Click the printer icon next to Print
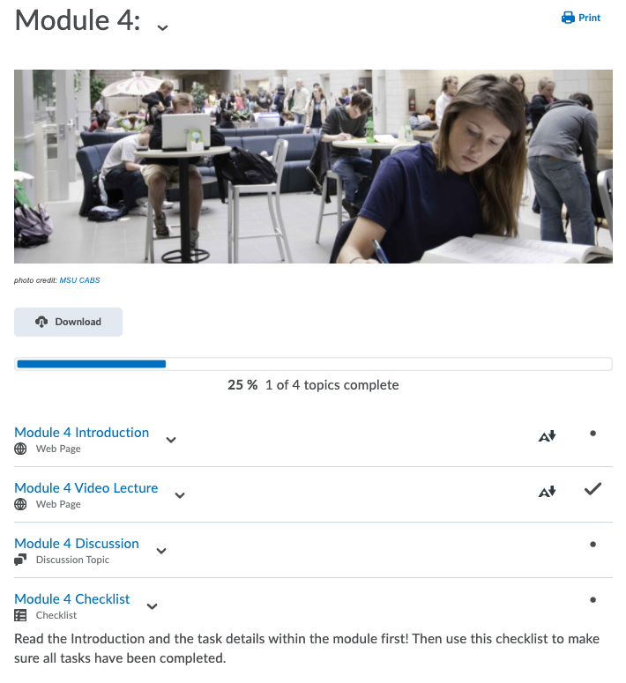The image size is (626, 683). tap(568, 18)
